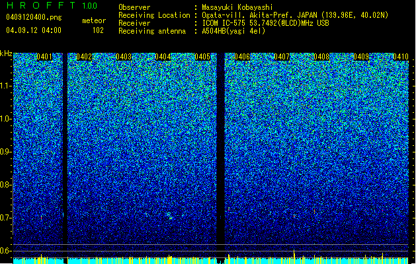
Task: Click the 1.0 kHz axis tick label
Action: (x=6, y=119)
